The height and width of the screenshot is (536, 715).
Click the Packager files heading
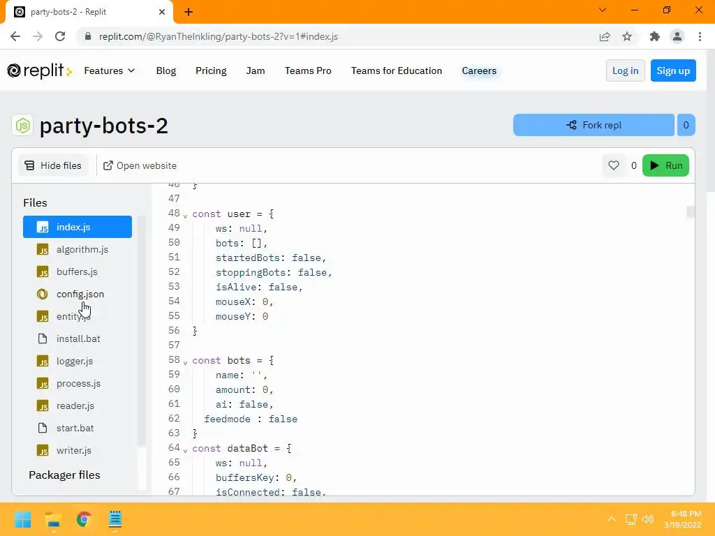(x=64, y=475)
